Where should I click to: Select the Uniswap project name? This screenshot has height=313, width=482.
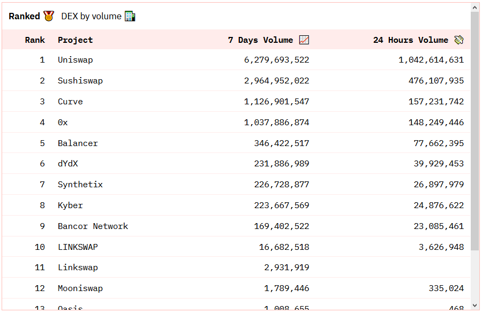[x=76, y=60]
